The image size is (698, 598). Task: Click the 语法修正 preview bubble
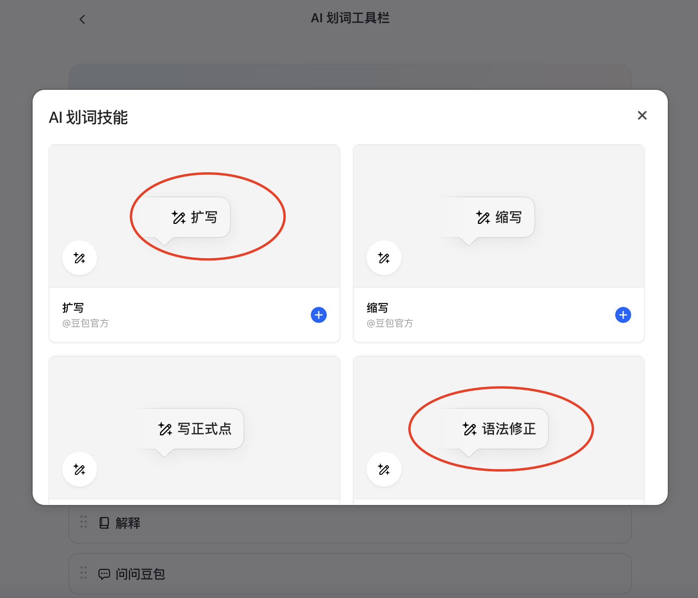pos(499,429)
